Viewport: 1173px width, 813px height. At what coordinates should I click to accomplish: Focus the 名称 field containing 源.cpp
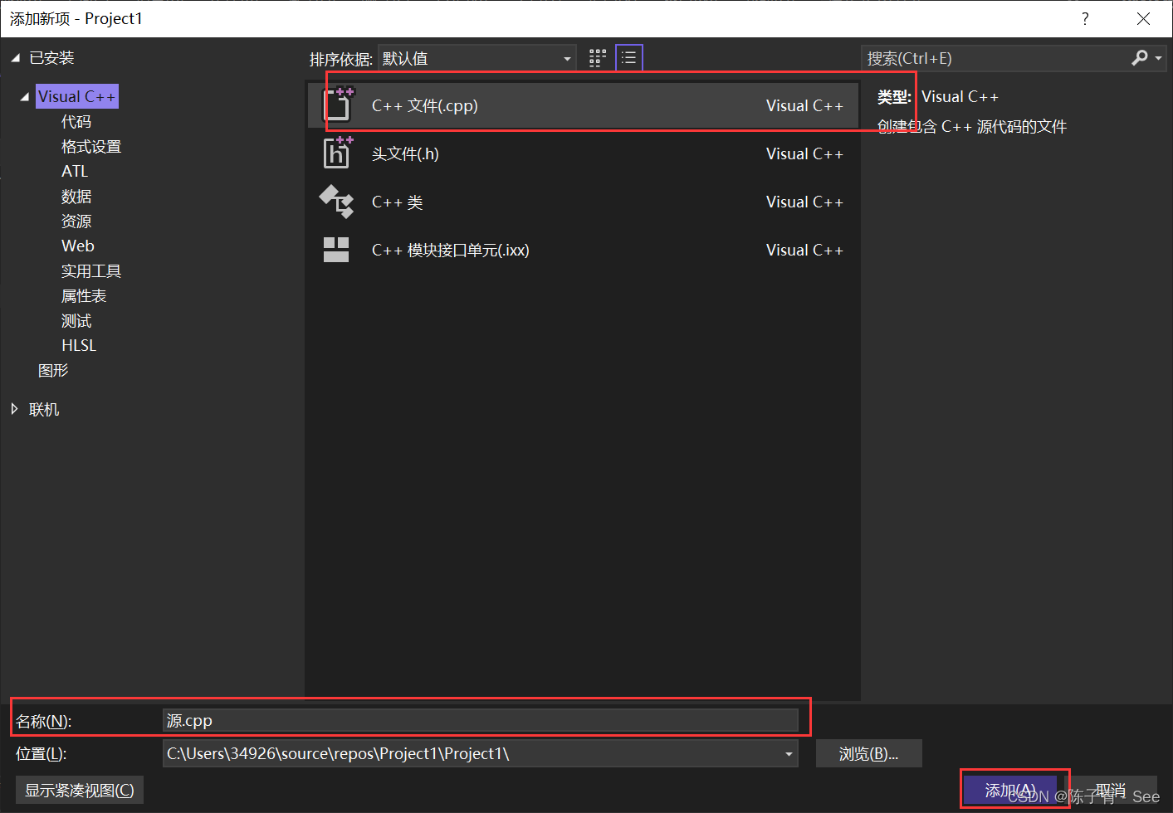point(481,720)
